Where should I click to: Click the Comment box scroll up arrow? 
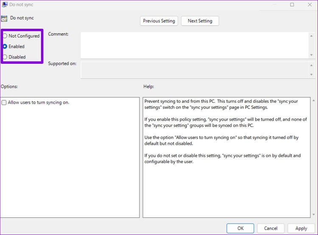[311, 36]
